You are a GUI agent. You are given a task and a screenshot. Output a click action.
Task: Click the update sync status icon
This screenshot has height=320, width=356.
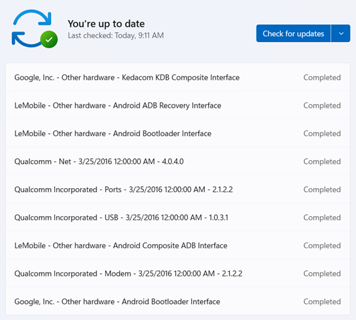coord(35,29)
